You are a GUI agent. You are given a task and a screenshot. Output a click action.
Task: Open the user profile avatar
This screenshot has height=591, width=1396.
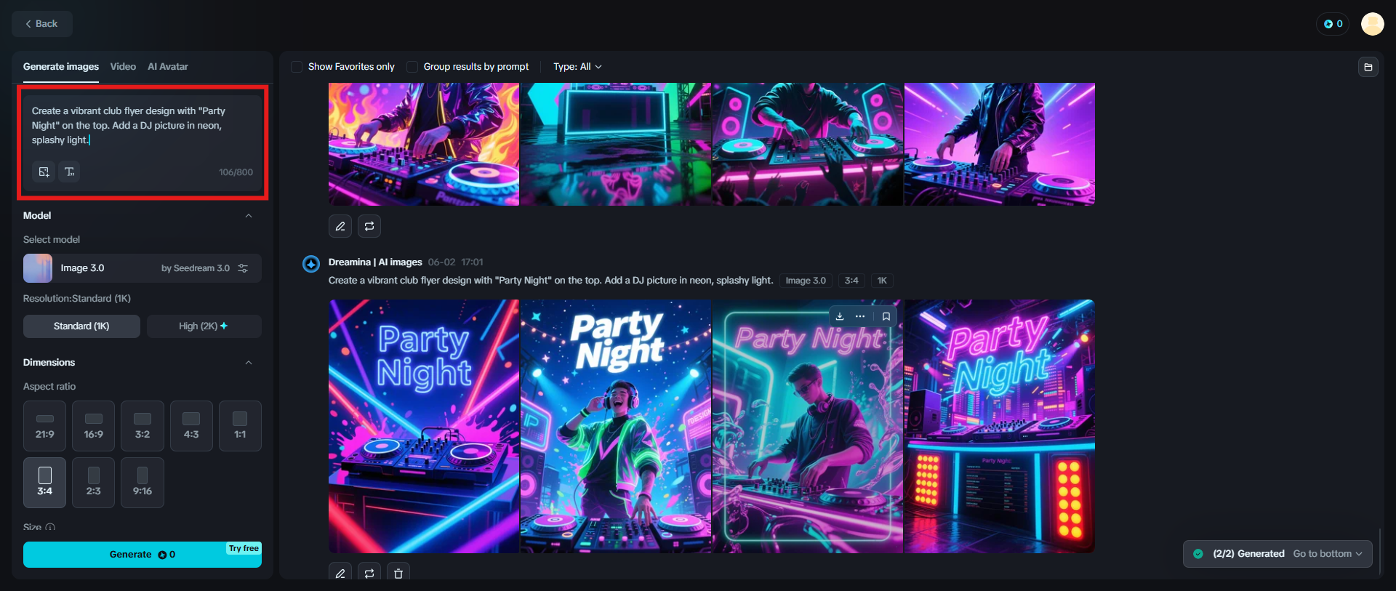[x=1373, y=24]
